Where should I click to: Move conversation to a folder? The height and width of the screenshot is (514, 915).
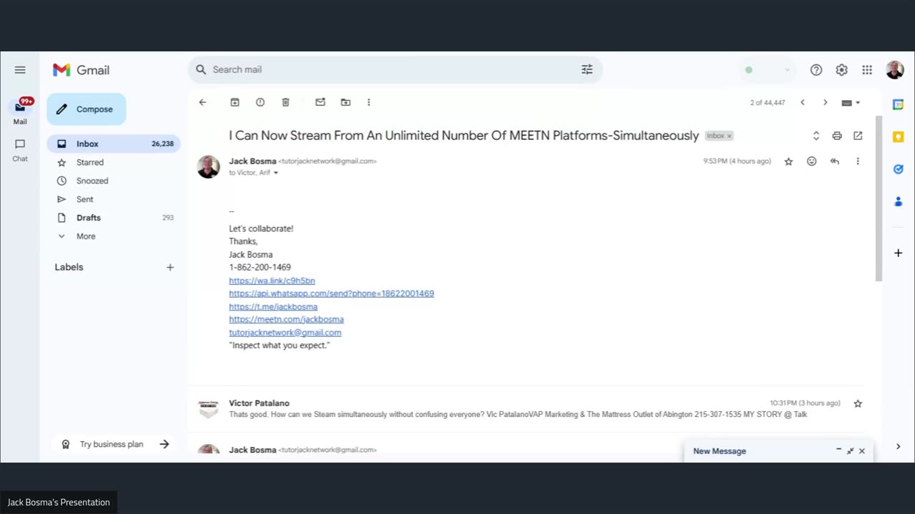[345, 102]
